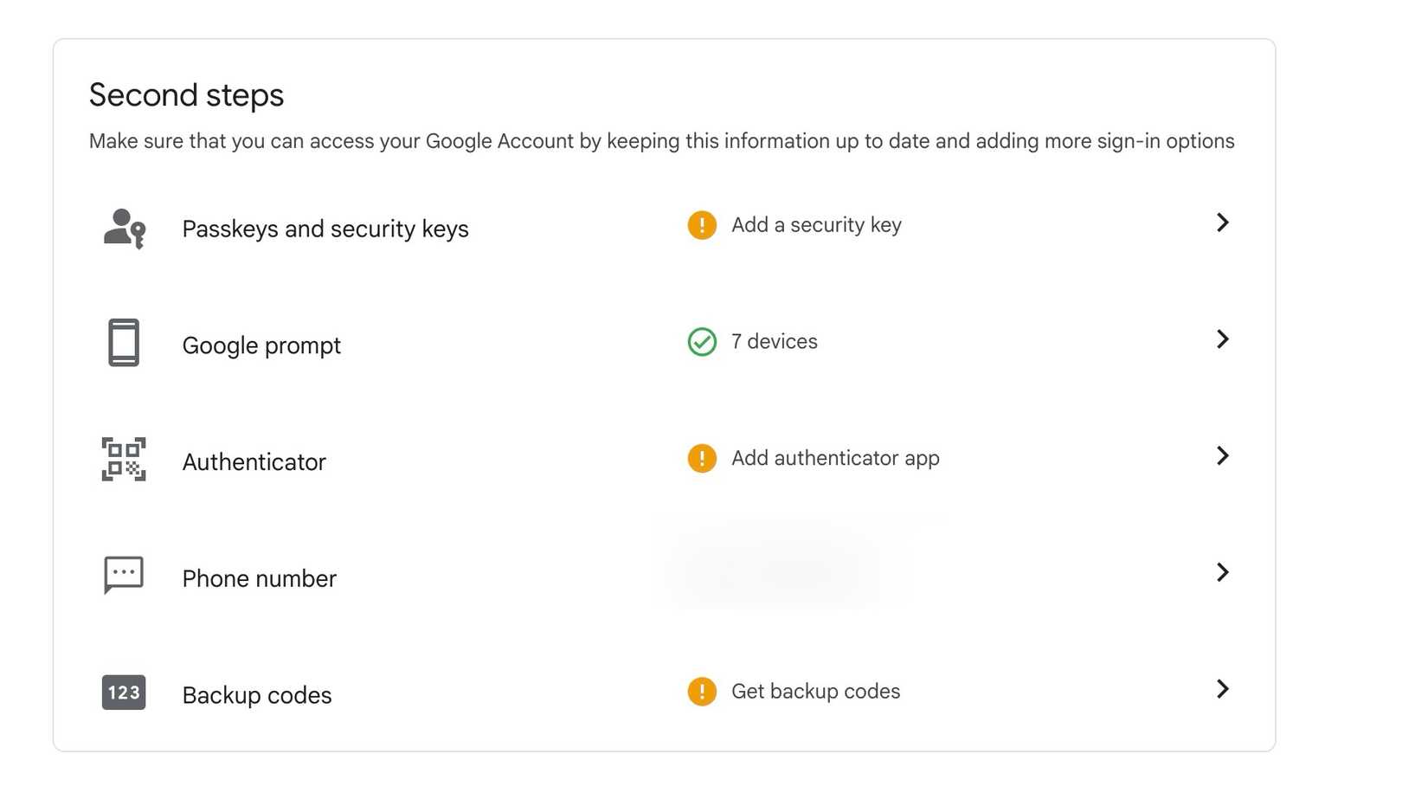Select the Backup codes row

click(256, 693)
